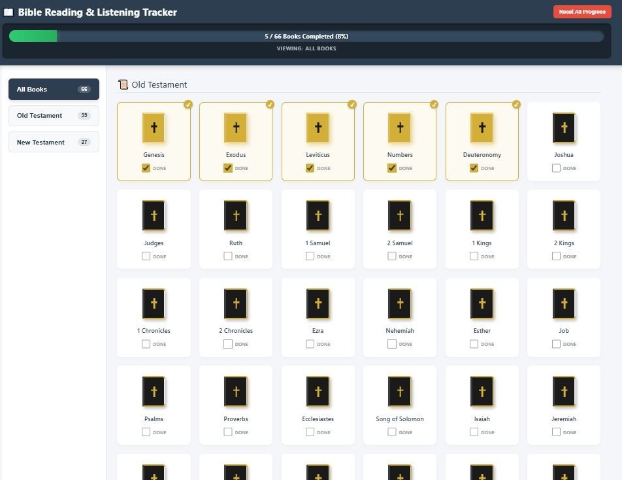Select the Proverbs book icon
Screen dimensions: 622x480
tap(236, 392)
